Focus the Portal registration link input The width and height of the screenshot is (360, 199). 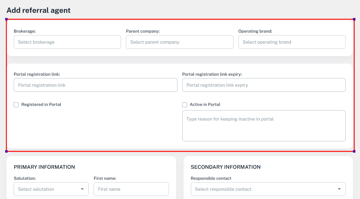point(95,85)
